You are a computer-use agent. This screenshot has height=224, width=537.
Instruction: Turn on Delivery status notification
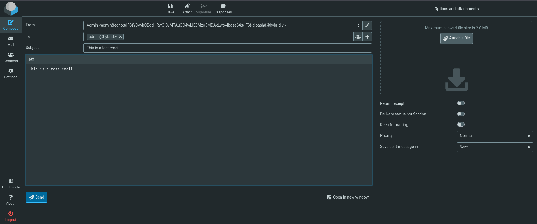(461, 114)
